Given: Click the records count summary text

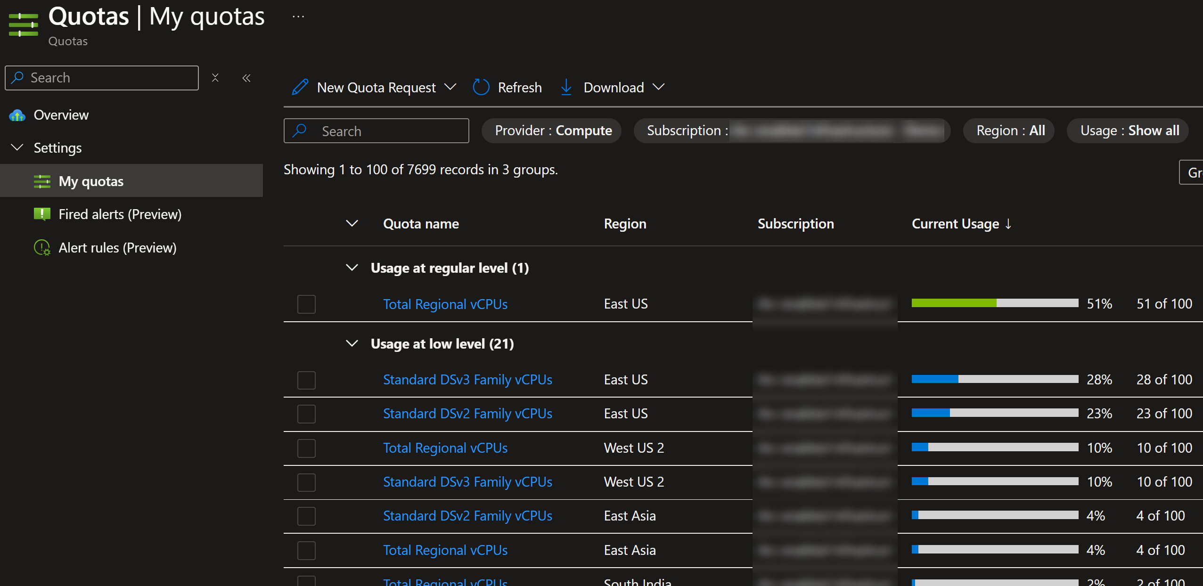Looking at the screenshot, I should [420, 170].
